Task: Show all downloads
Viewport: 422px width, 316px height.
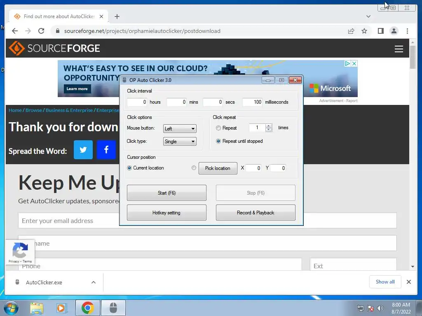Action: point(385,281)
